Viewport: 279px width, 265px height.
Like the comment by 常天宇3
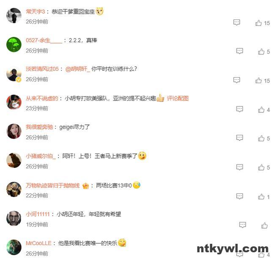tap(259, 23)
